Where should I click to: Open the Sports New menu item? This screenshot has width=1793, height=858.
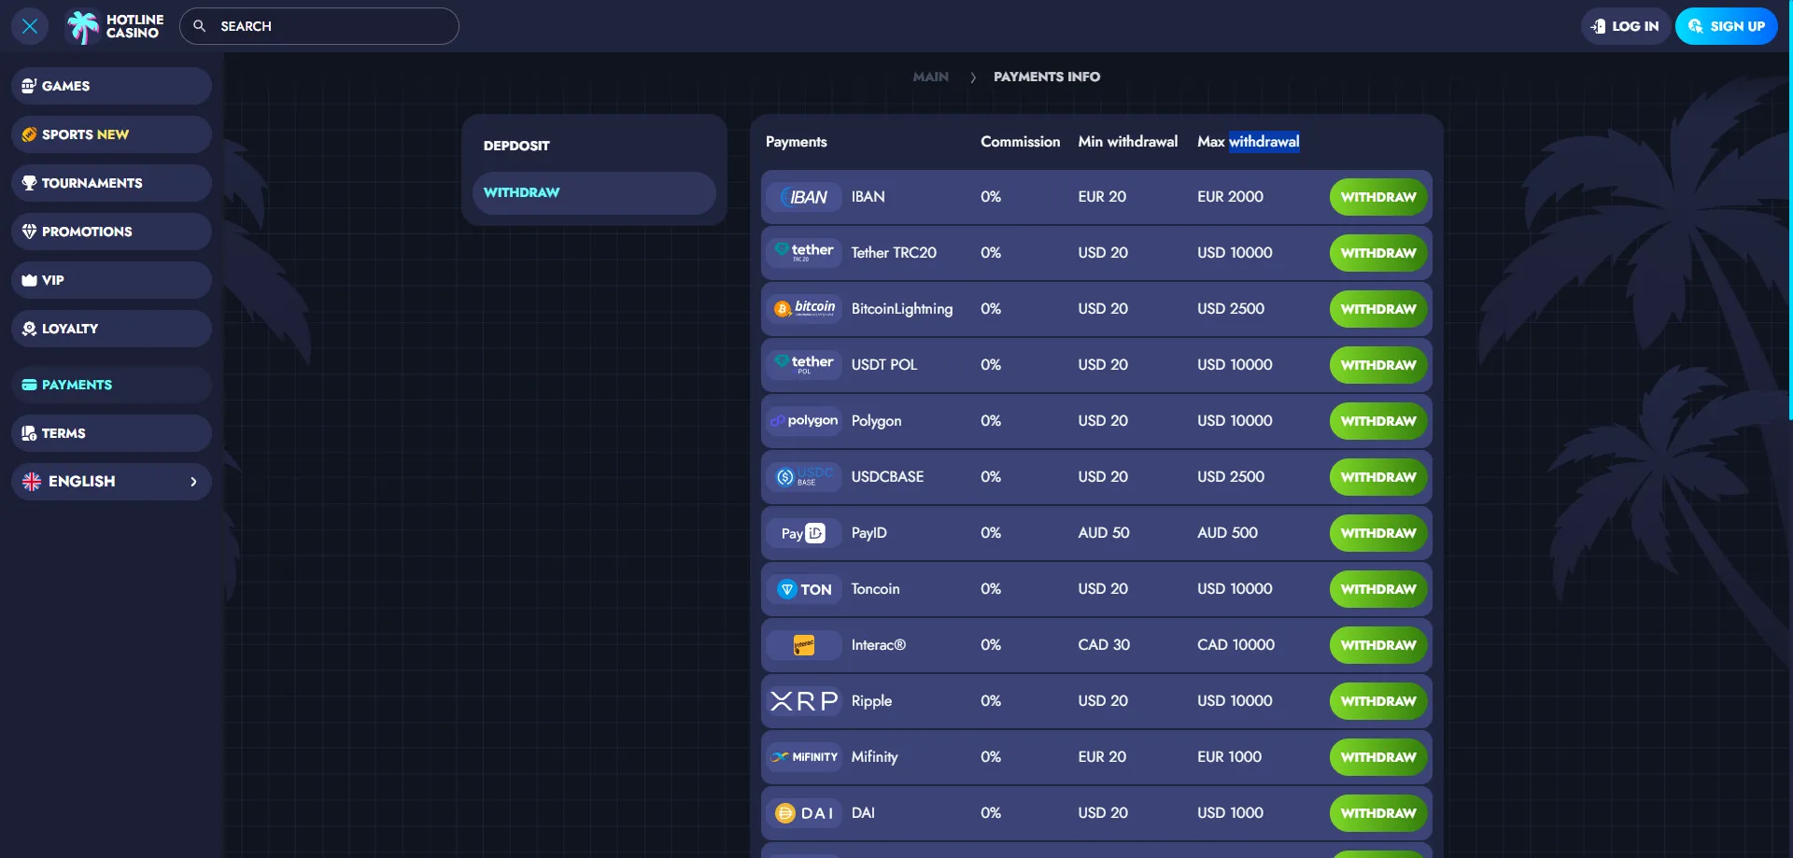tap(111, 134)
